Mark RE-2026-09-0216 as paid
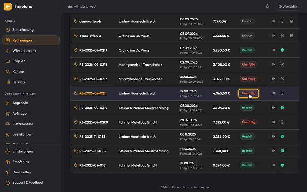Viewport: 307px width, 192px height. click(x=282, y=64)
